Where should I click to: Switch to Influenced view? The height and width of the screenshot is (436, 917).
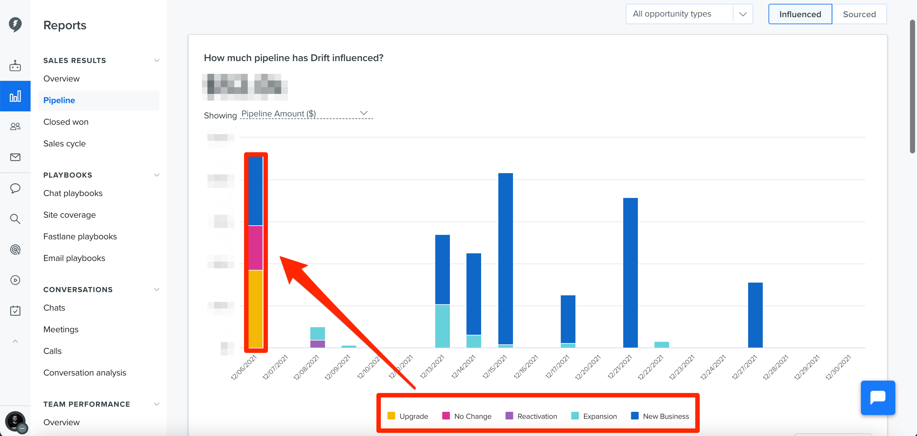pyautogui.click(x=800, y=14)
